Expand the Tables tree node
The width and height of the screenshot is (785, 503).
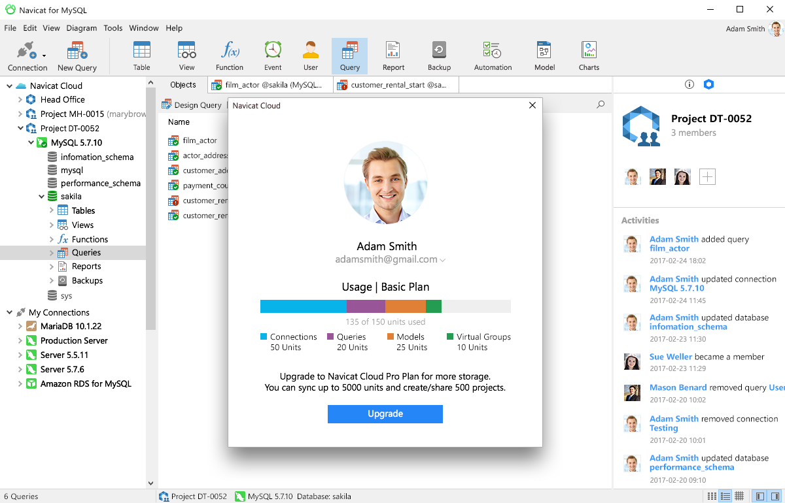(x=52, y=210)
